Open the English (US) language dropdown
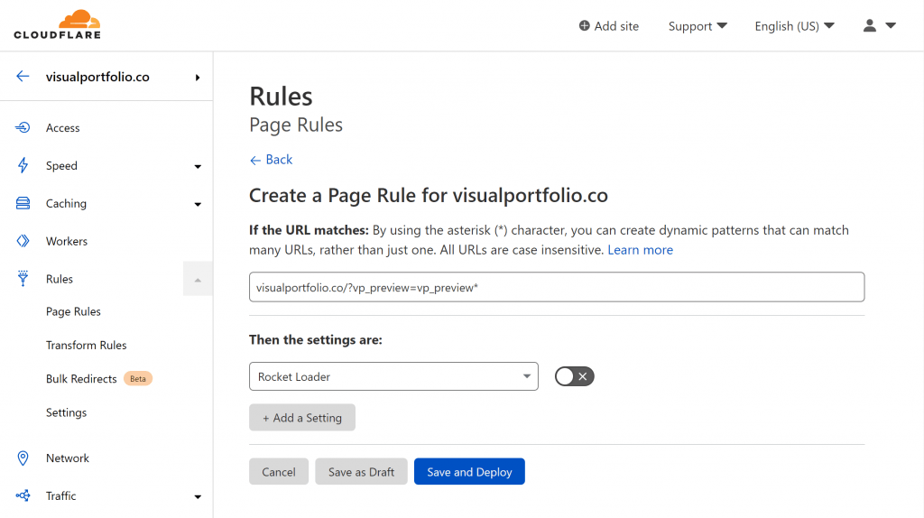 click(794, 26)
